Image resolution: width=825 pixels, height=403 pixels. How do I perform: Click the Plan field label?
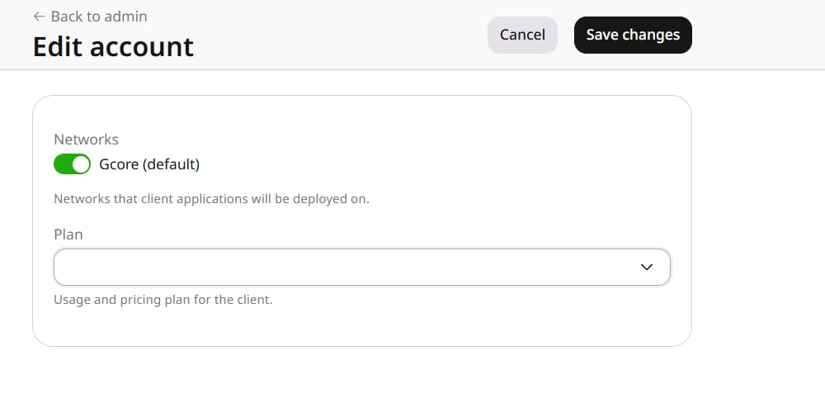(x=68, y=235)
